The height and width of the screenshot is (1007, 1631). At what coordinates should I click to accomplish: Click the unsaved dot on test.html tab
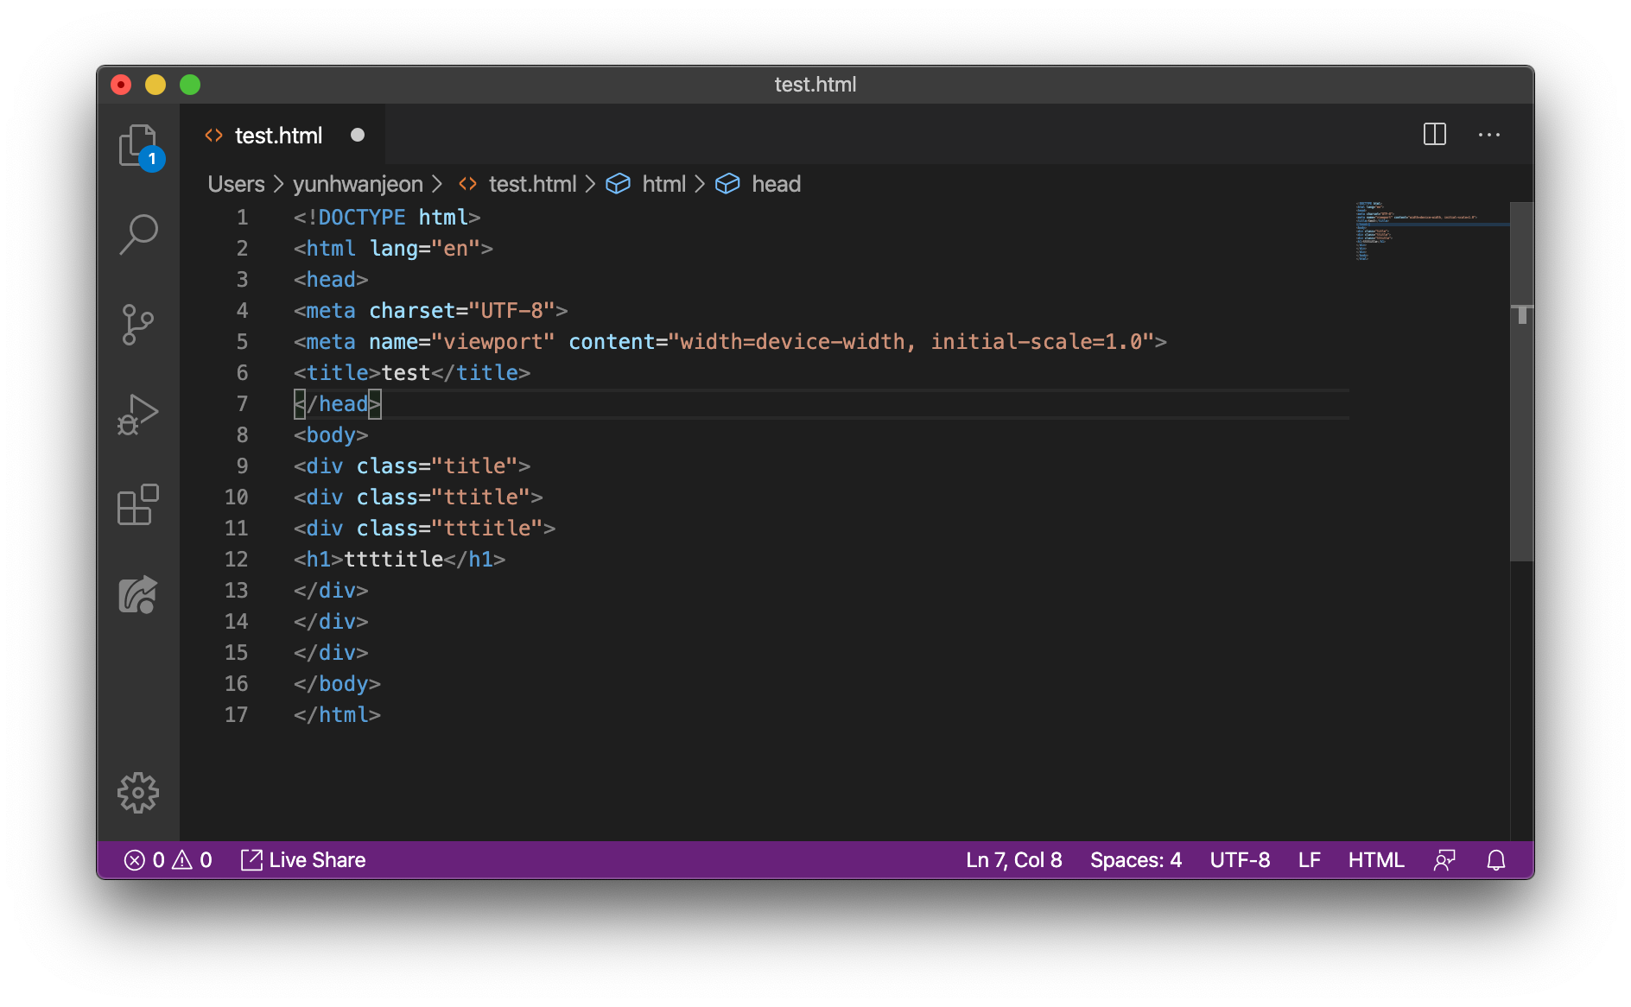tap(358, 135)
